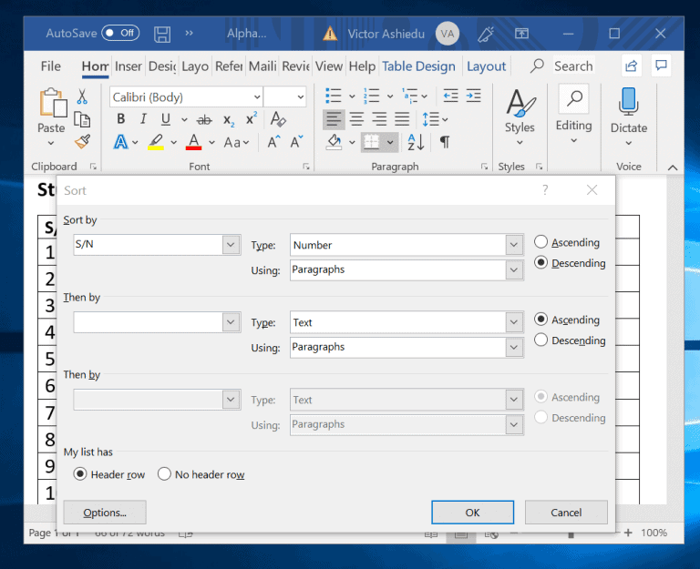Click the Sort A-Z ribbon icon

pyautogui.click(x=416, y=142)
